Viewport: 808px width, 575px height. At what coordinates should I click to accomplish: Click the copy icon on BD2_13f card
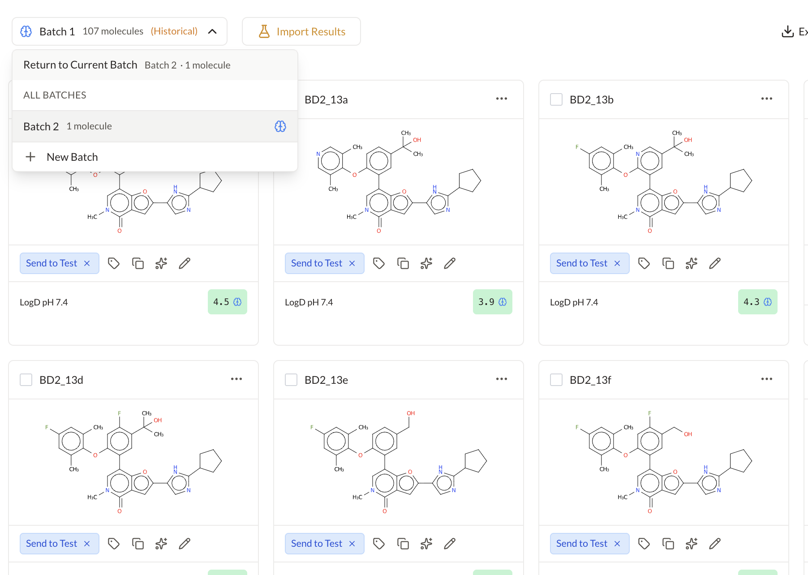[x=668, y=544]
